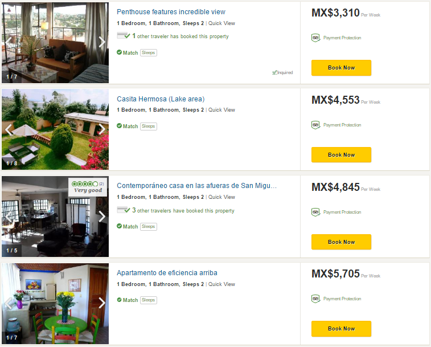The image size is (431, 347).
Task: Open Quick View for Penthouse listing
Action: coord(221,23)
